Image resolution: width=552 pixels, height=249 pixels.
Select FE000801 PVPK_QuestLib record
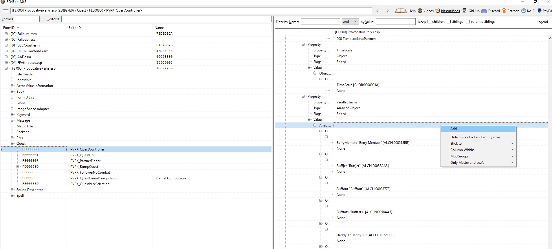[136, 155]
